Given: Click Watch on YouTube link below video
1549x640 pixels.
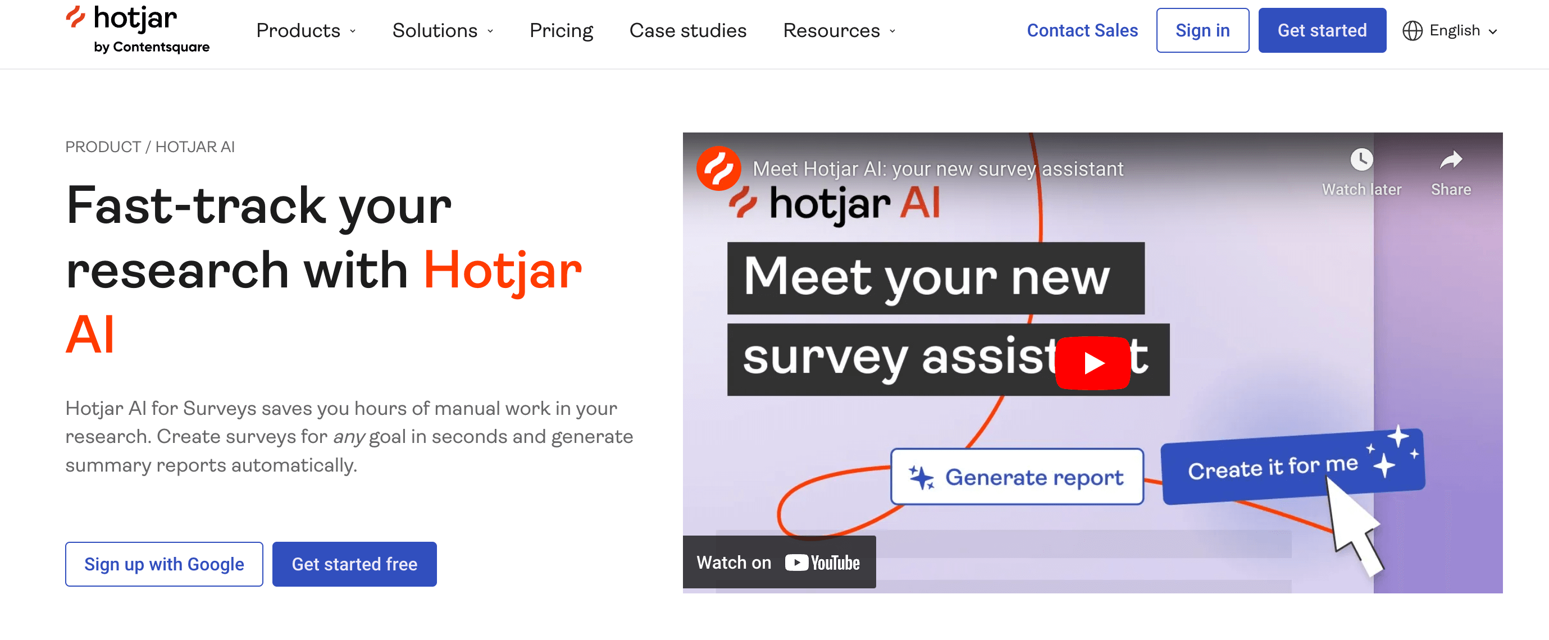Looking at the screenshot, I should (780, 563).
